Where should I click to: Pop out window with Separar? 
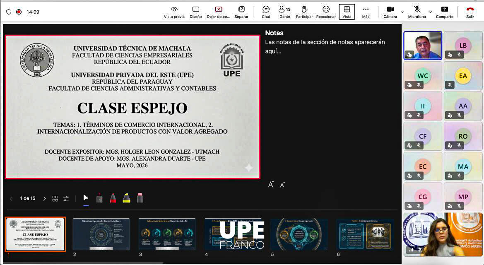241,12
